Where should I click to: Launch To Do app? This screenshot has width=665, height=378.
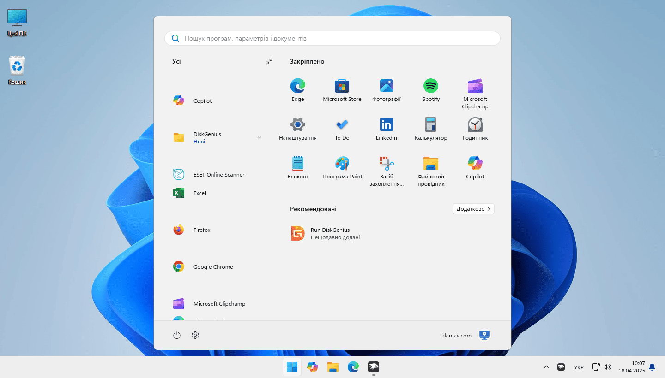click(342, 129)
